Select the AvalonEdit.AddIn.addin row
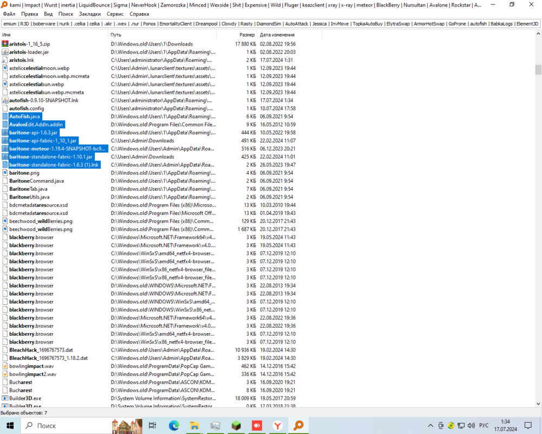Viewport: 542px width, 434px height. click(36, 125)
